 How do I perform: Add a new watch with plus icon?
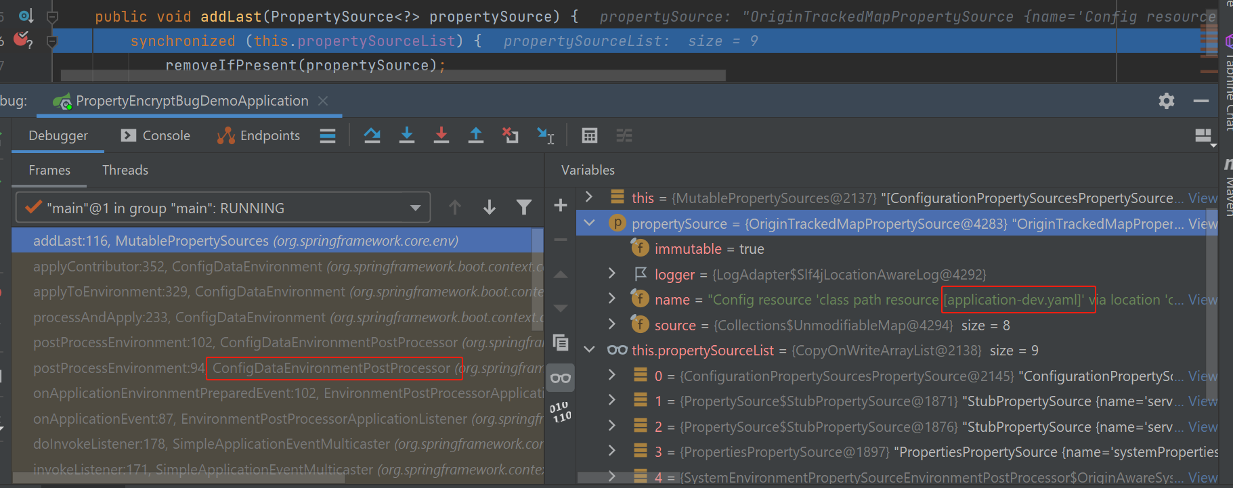click(x=561, y=205)
